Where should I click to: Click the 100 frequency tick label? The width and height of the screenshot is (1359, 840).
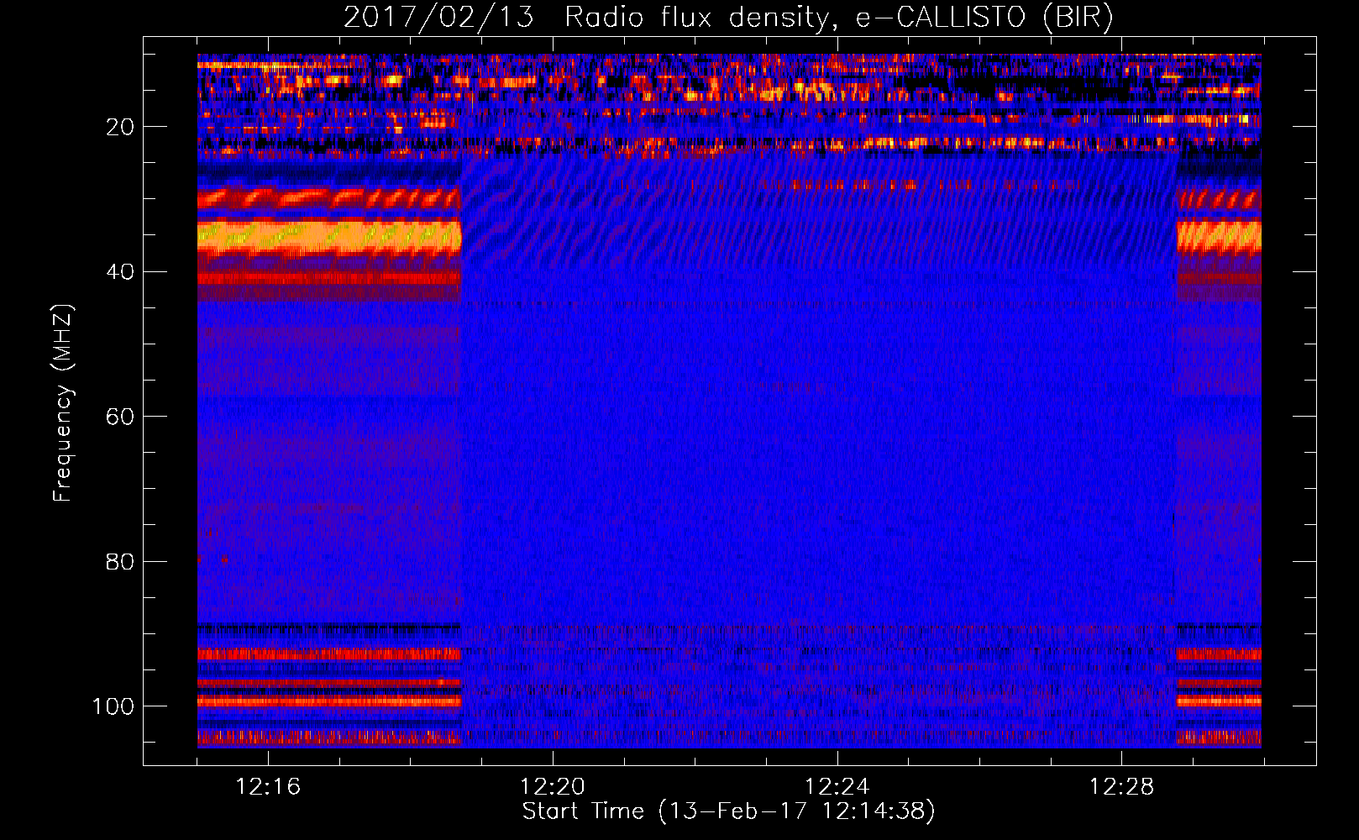coord(113,706)
